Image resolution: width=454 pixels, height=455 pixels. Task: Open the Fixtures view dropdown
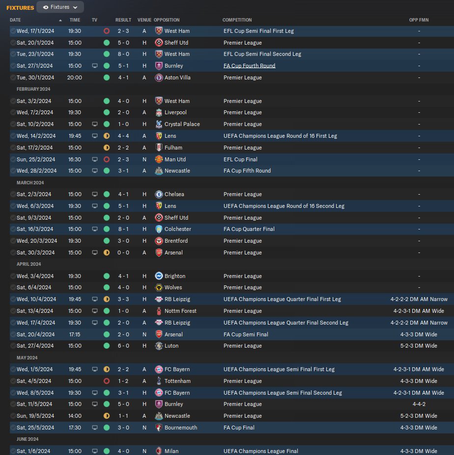click(60, 7)
